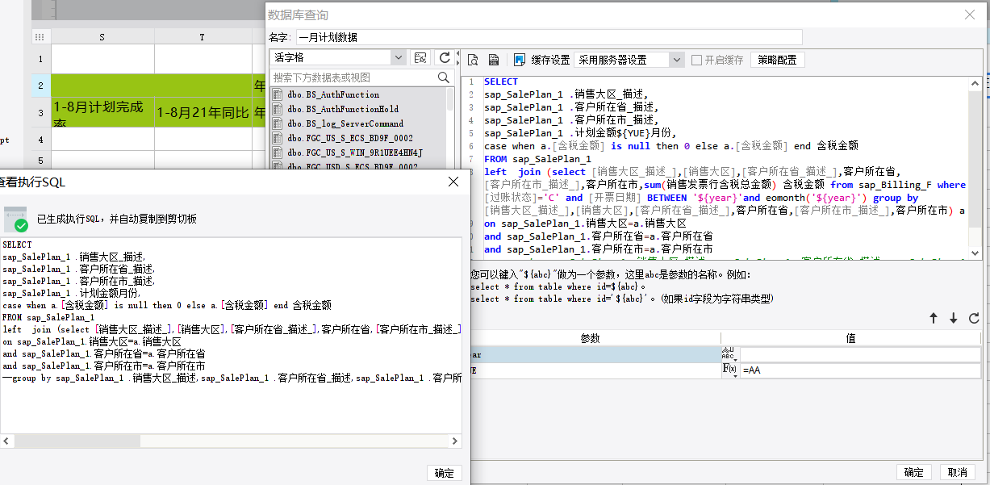This screenshot has width=990, height=485.
Task: Click the green check success icon
Action: [x=21, y=225]
